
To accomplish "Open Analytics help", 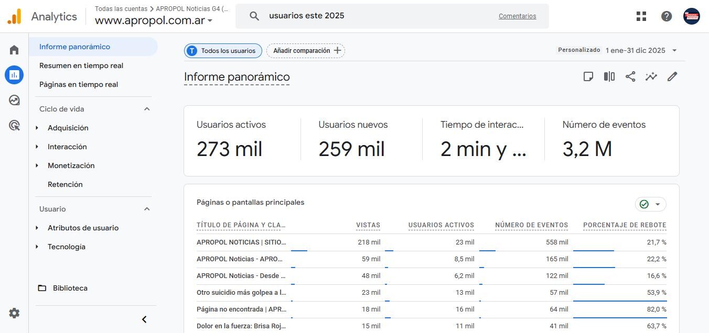I will (x=666, y=16).
